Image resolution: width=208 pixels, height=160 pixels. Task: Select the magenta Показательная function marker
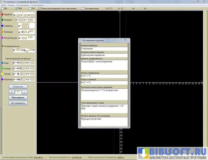click(x=2, y=38)
